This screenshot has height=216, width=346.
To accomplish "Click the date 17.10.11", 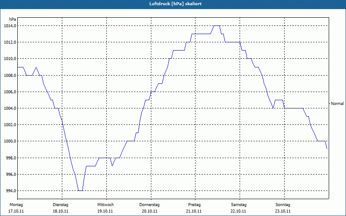I will (x=16, y=211).
